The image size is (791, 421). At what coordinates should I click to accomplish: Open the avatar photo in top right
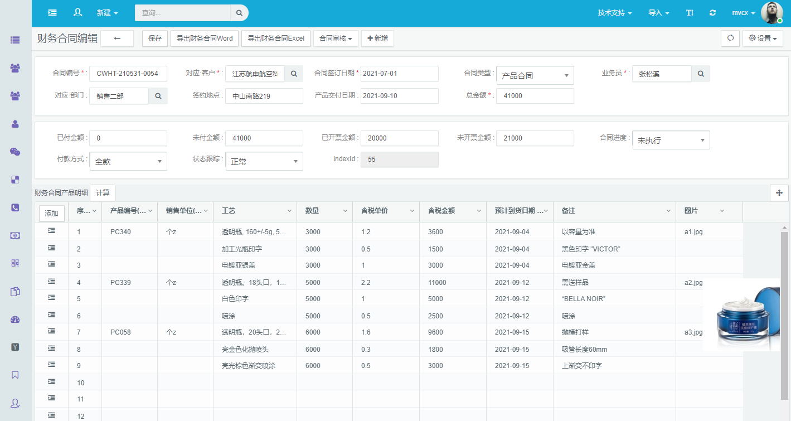772,13
